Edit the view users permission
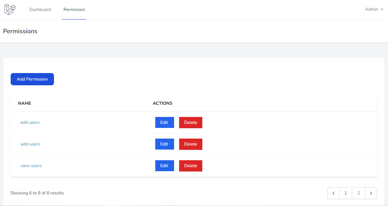The image size is (388, 206). (x=164, y=166)
